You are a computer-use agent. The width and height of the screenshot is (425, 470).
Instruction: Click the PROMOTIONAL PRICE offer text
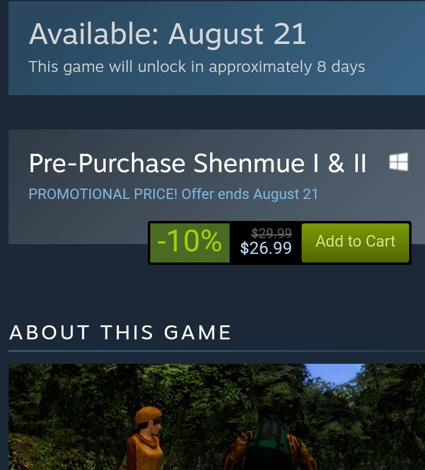(173, 194)
